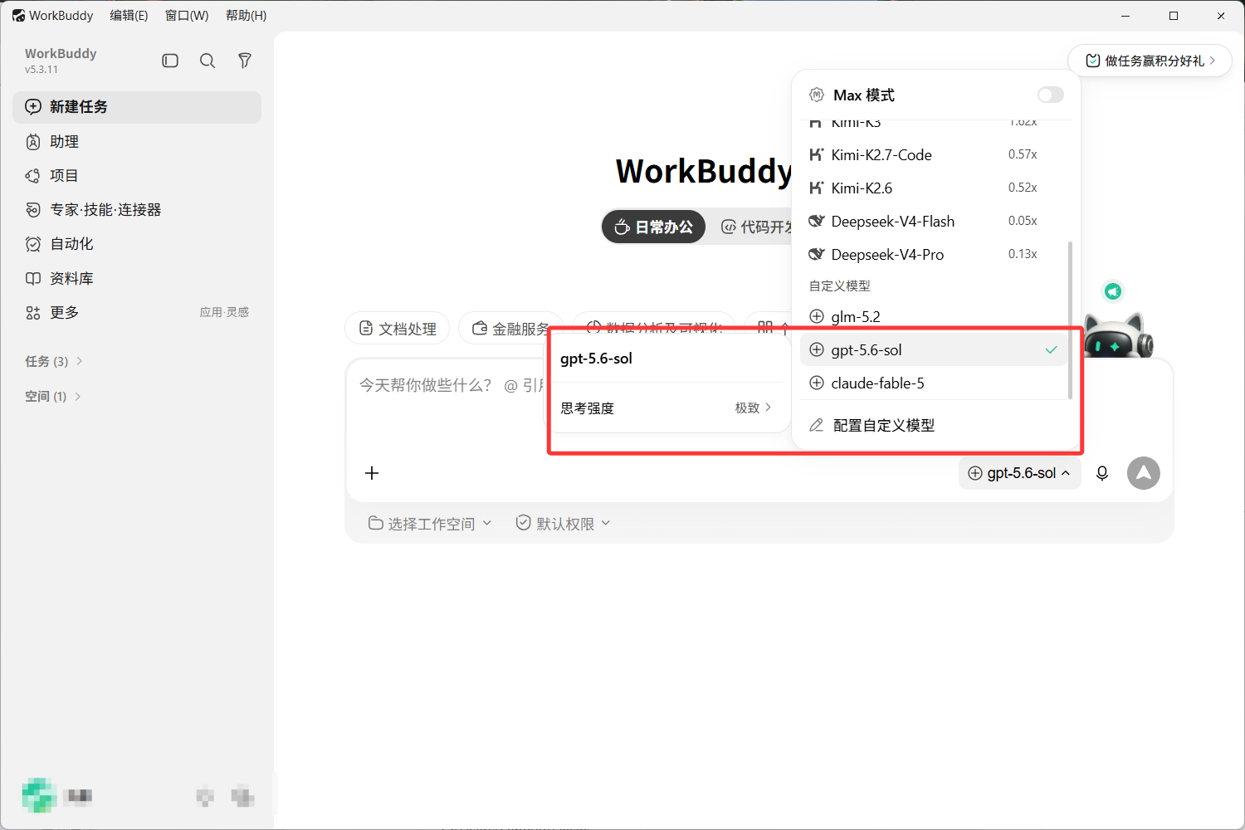Click the send arrow button
This screenshot has height=830, width=1245.
pyautogui.click(x=1144, y=473)
